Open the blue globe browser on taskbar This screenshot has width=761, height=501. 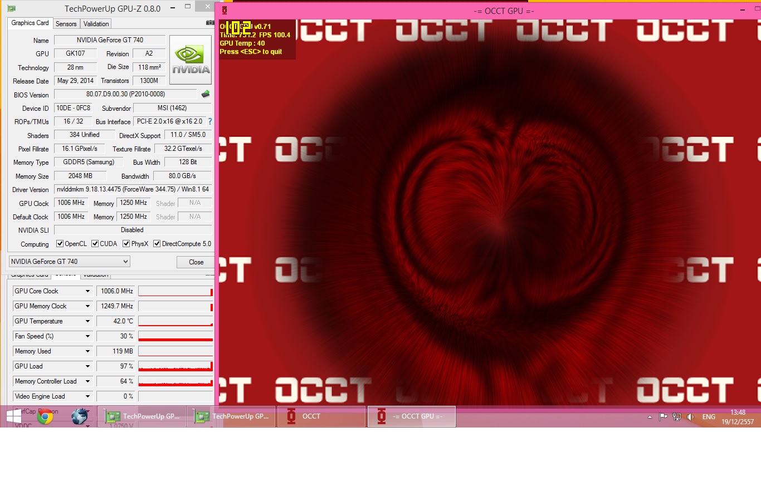click(x=79, y=416)
